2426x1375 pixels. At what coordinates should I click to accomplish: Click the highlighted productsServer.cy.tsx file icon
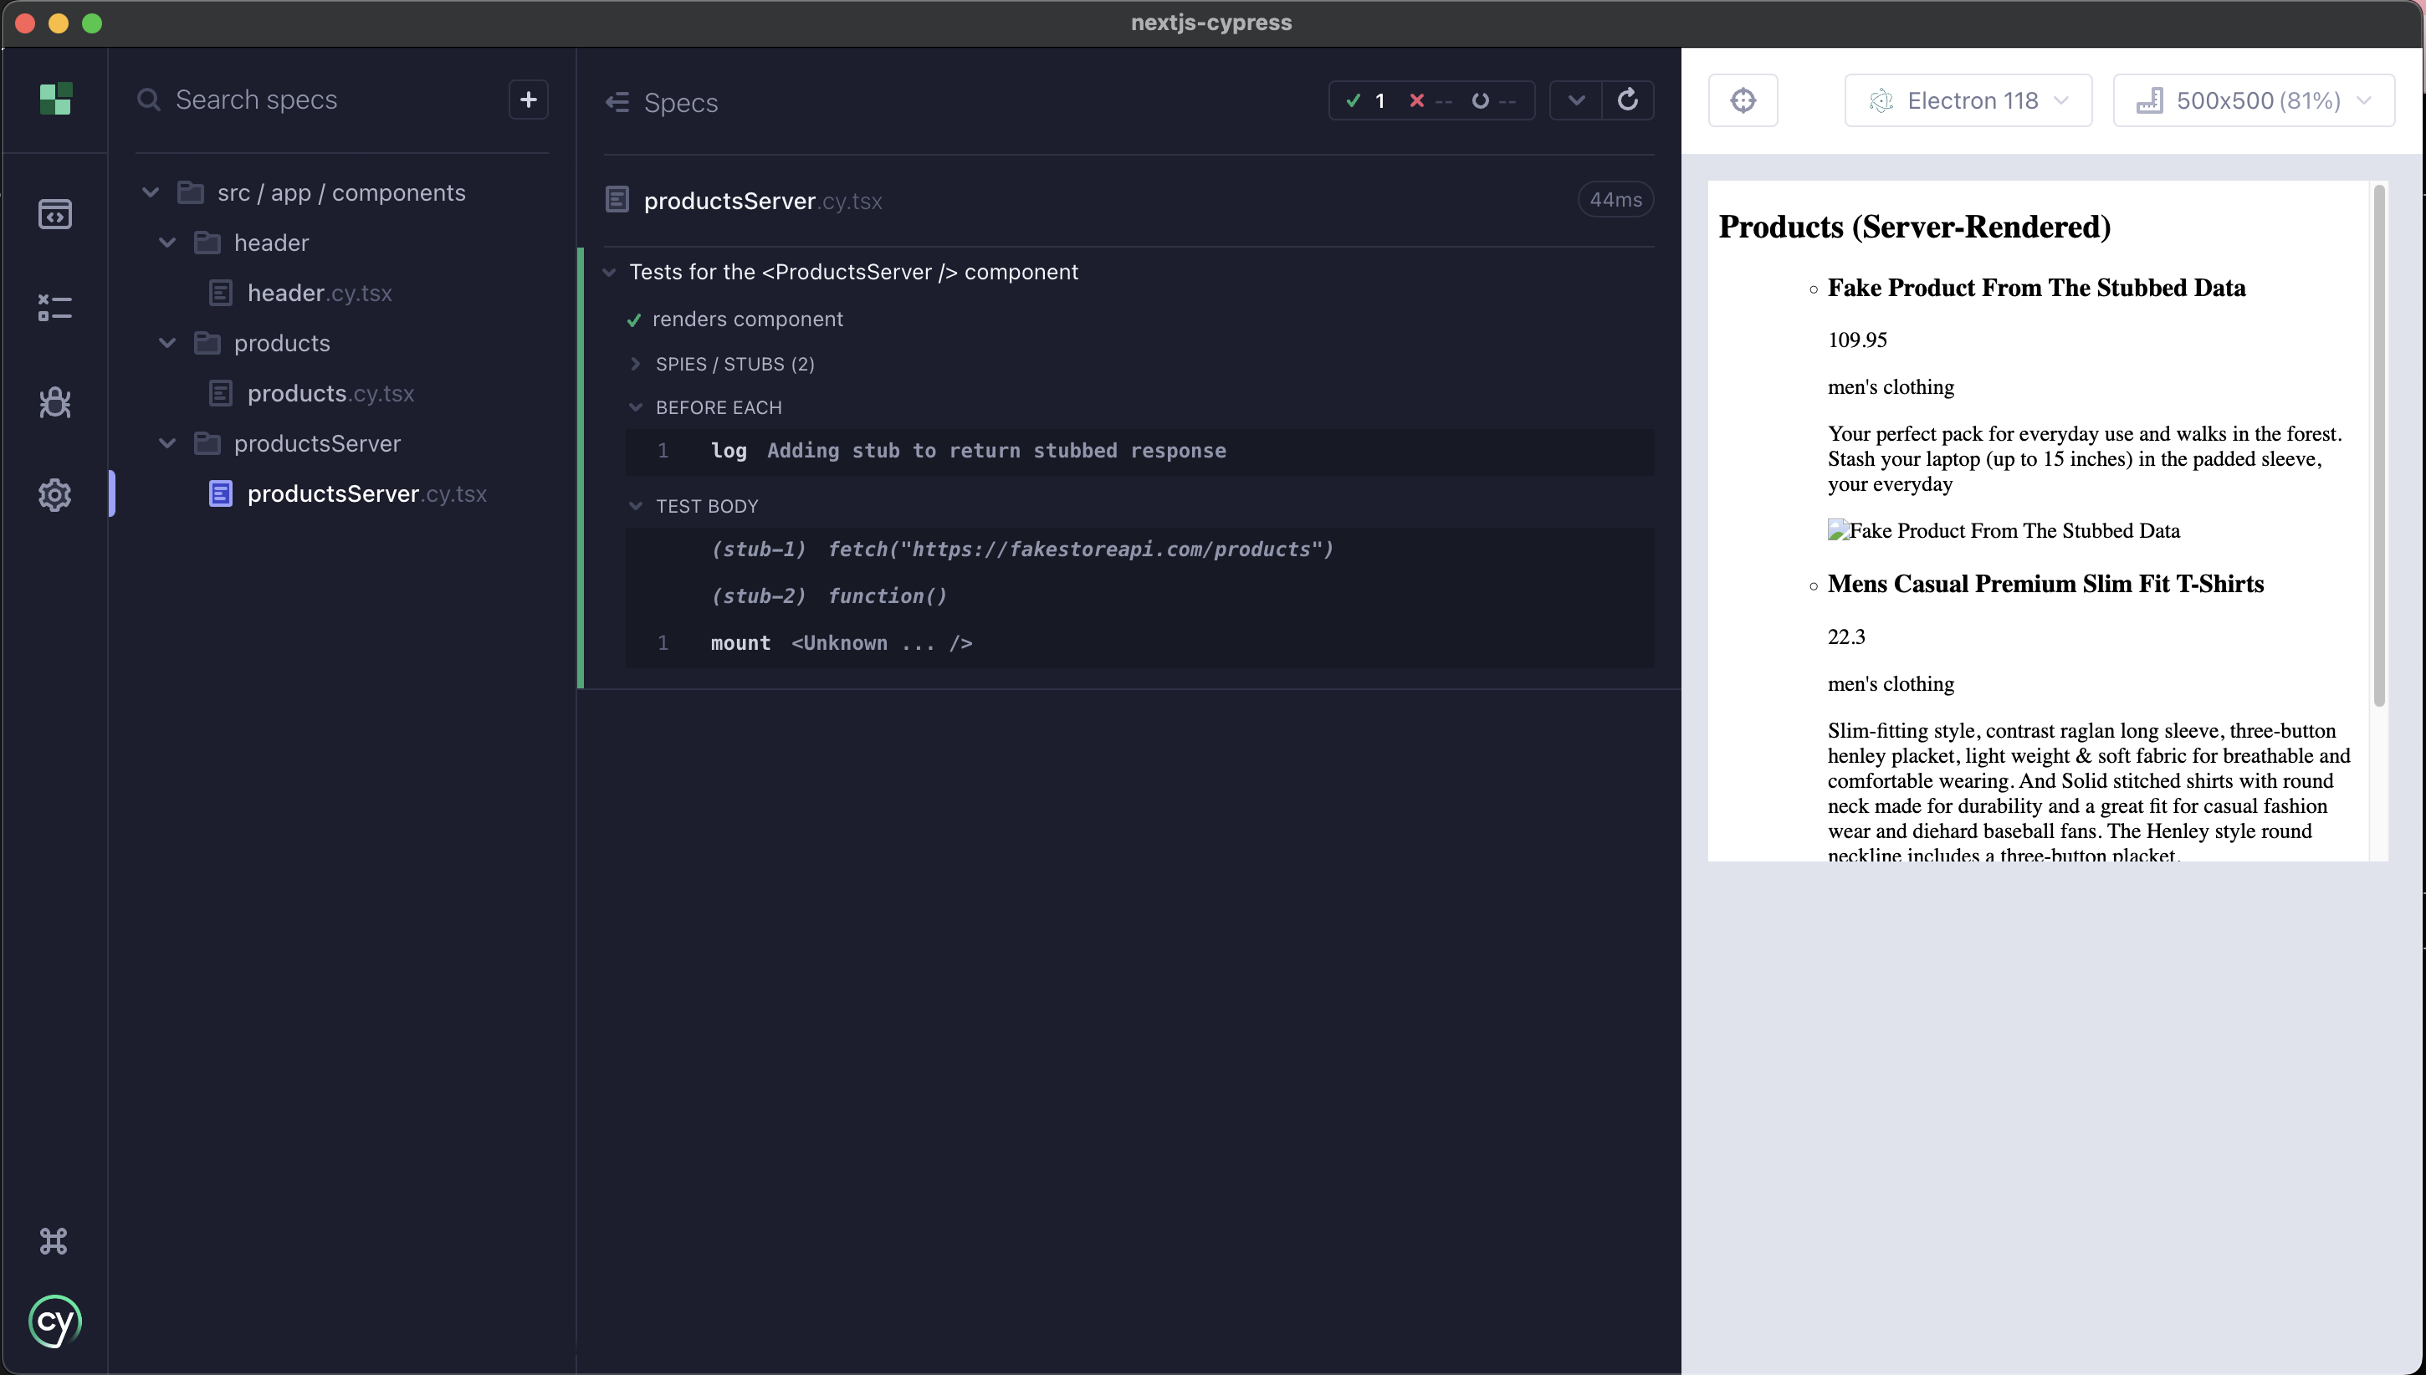point(220,493)
